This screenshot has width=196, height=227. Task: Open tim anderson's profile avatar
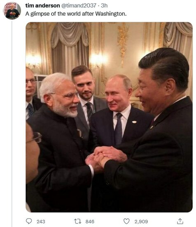(12, 11)
